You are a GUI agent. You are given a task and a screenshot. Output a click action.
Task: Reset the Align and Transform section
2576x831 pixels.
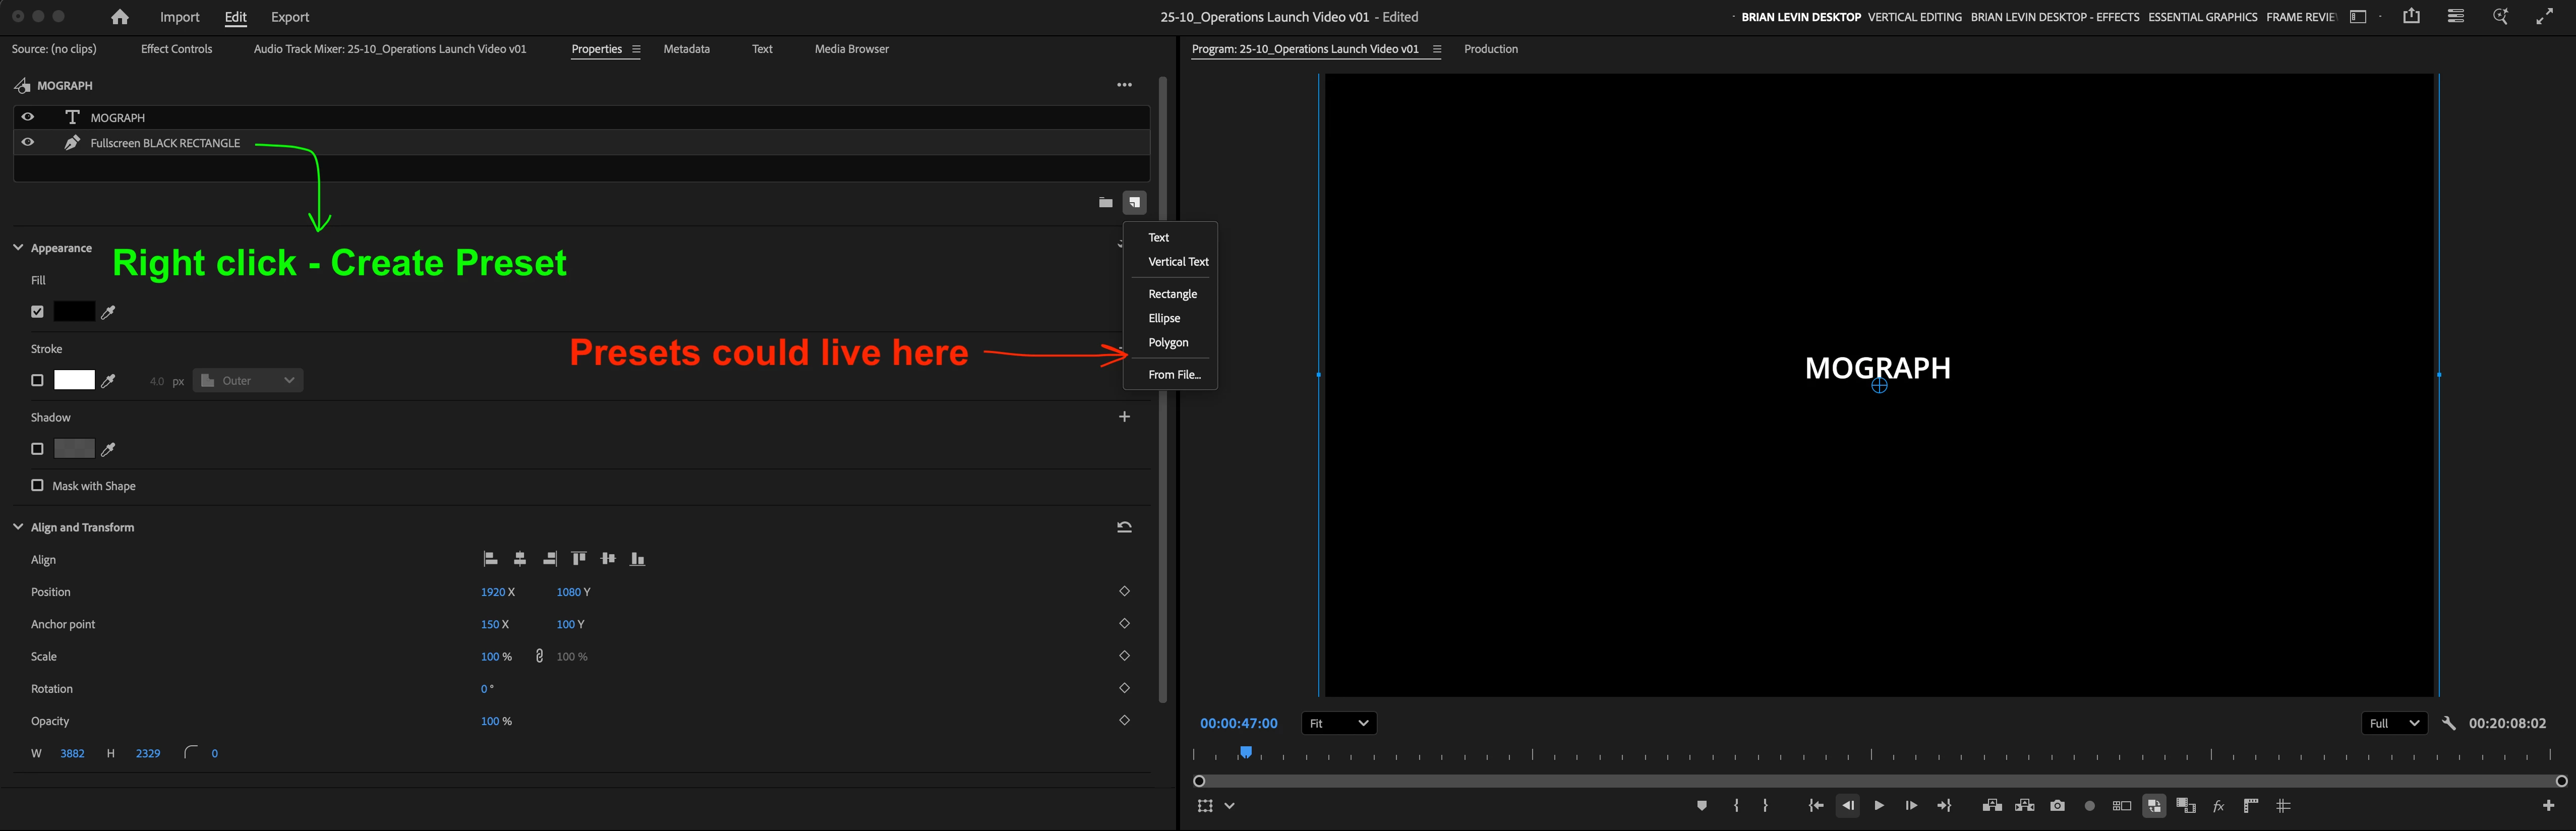tap(1124, 527)
